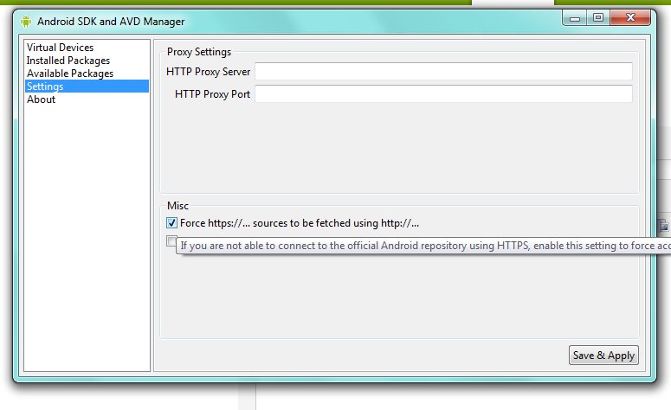Click the Save & Apply button
Screen dimensions: 671x410
[603, 356]
